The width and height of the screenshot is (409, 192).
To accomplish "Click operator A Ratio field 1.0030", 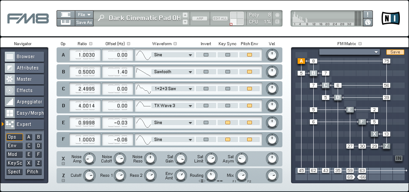I will [85, 55].
